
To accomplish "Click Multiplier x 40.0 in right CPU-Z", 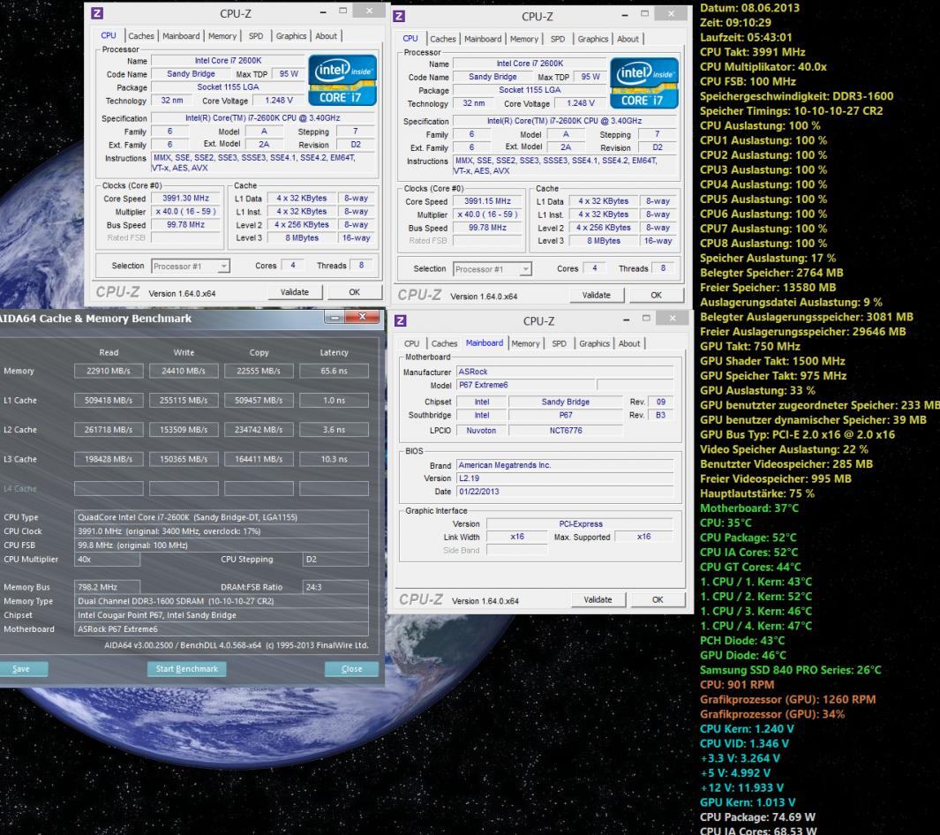I will click(x=487, y=214).
